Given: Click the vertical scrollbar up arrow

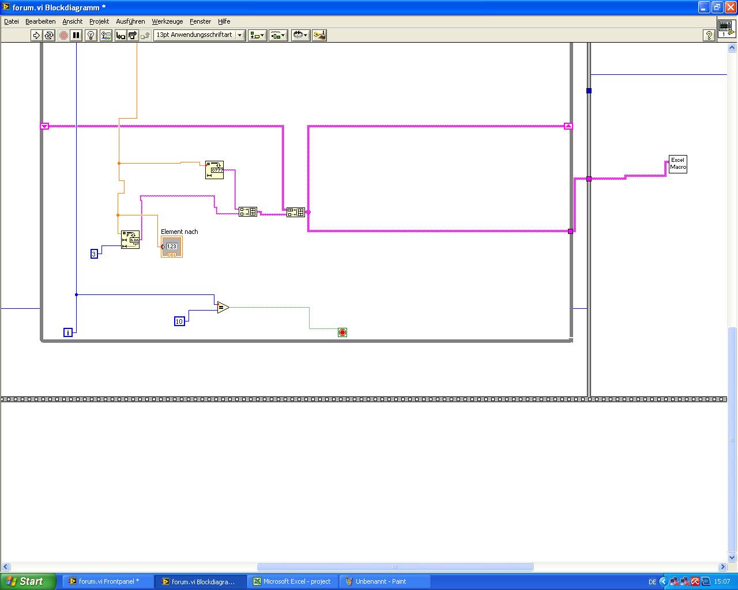Looking at the screenshot, I should pyautogui.click(x=733, y=47).
